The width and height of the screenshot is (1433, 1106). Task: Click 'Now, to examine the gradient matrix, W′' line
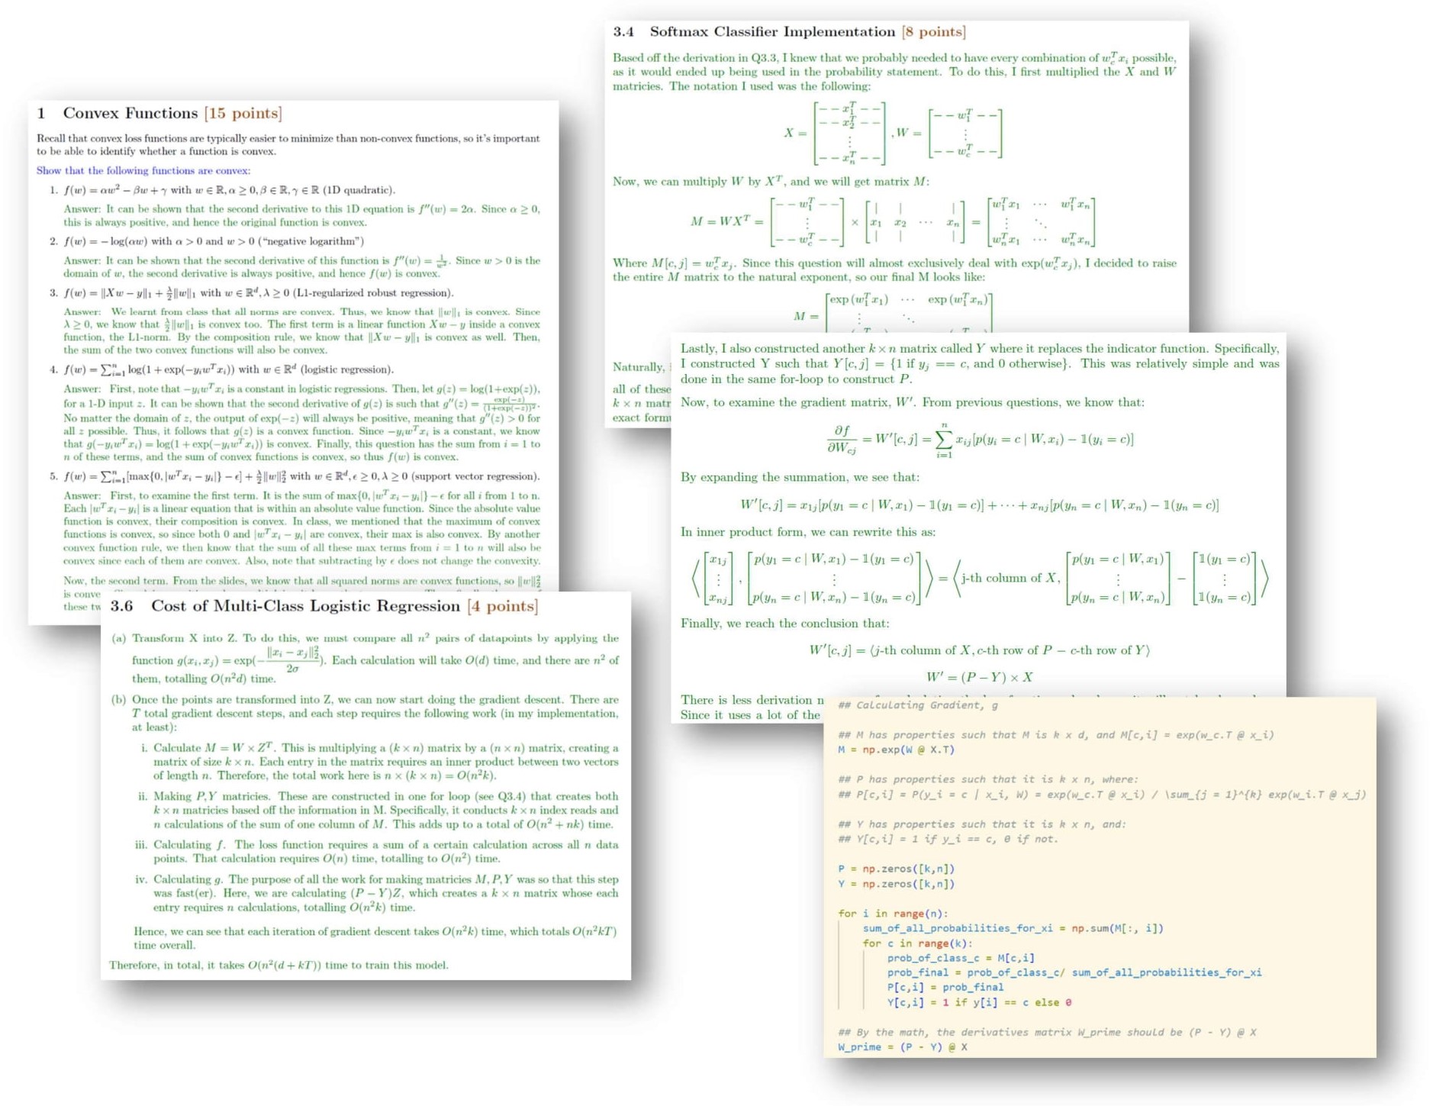(x=913, y=401)
